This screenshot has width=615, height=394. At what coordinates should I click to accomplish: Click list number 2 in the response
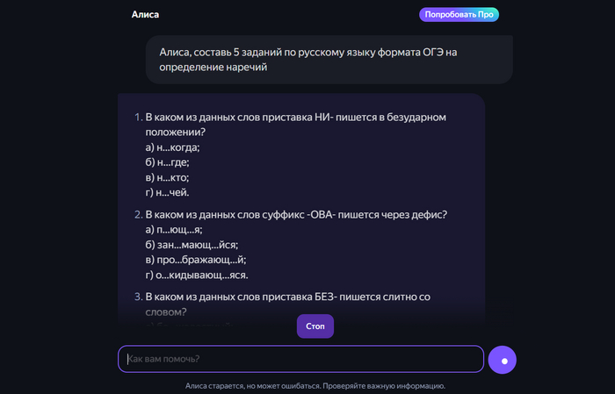coord(138,214)
